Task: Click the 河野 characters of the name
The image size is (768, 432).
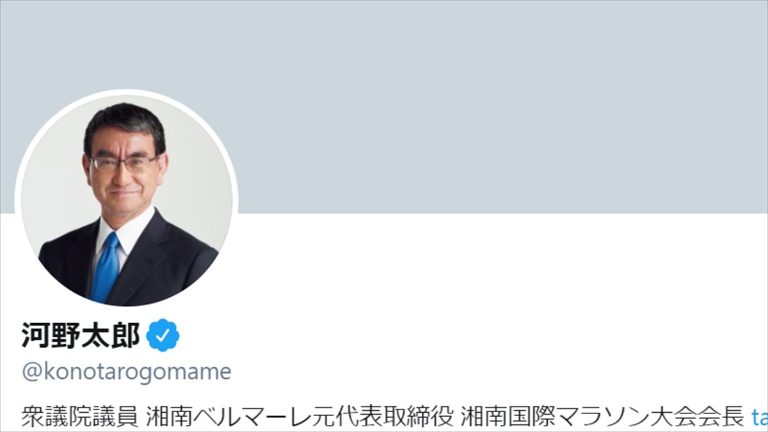Action: pos(51,335)
